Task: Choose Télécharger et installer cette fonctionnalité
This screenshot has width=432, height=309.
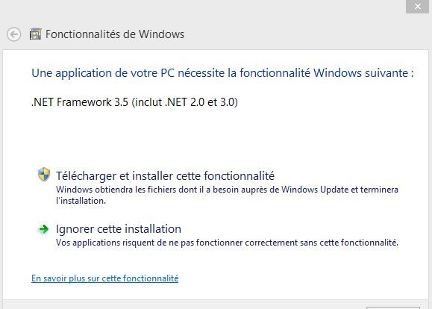Action: click(166, 176)
